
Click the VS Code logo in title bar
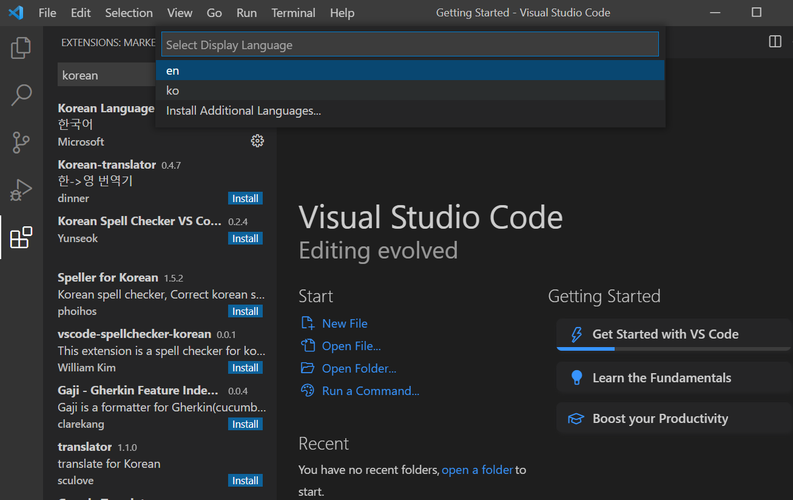[16, 13]
